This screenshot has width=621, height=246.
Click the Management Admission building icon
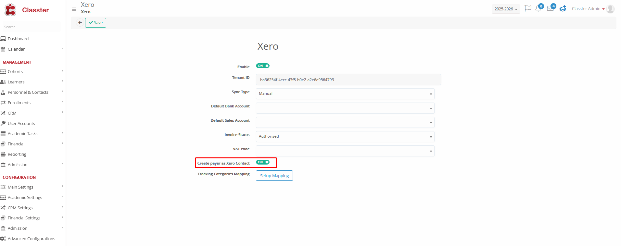coord(3,165)
